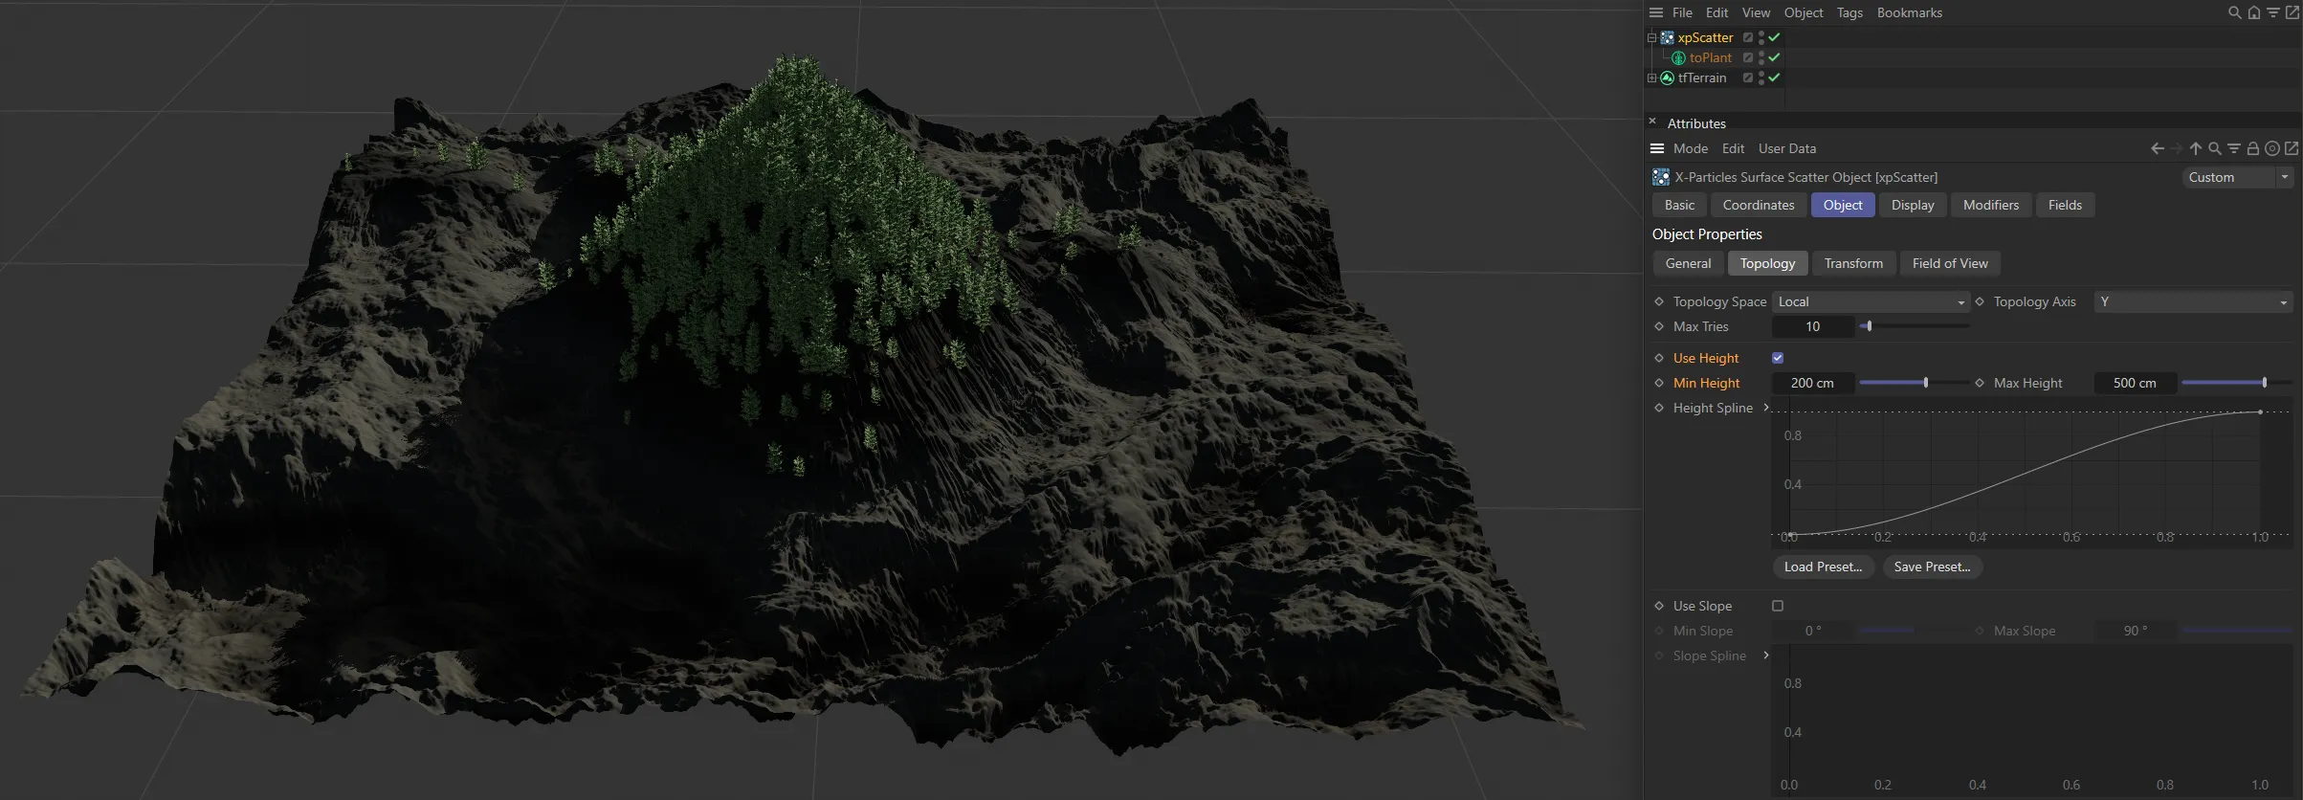Close the Attributes panel
This screenshot has width=2303, height=800.
coord(1652,122)
